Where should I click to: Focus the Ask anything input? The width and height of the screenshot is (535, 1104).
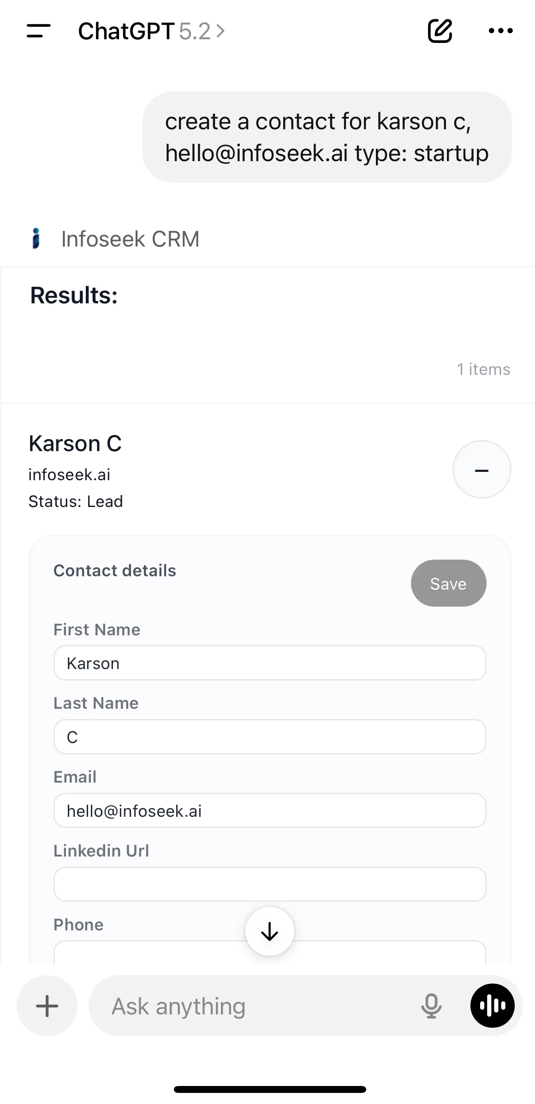point(231,1006)
